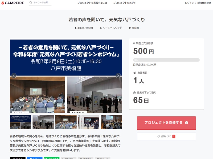Select the ソーシャルグッド category tag

tap(111, 28)
